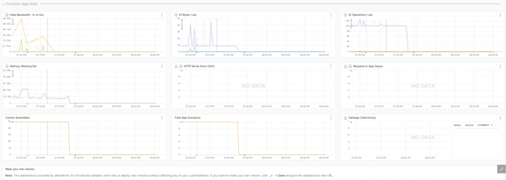Image resolution: width=506 pixels, height=180 pixels.
Task: Click warning triangle on Garbage Collection(s) chart
Action: point(345,118)
